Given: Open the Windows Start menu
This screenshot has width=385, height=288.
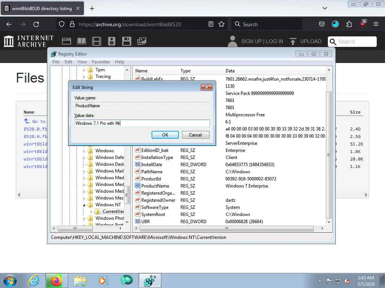Looking at the screenshot, I should (10, 280).
